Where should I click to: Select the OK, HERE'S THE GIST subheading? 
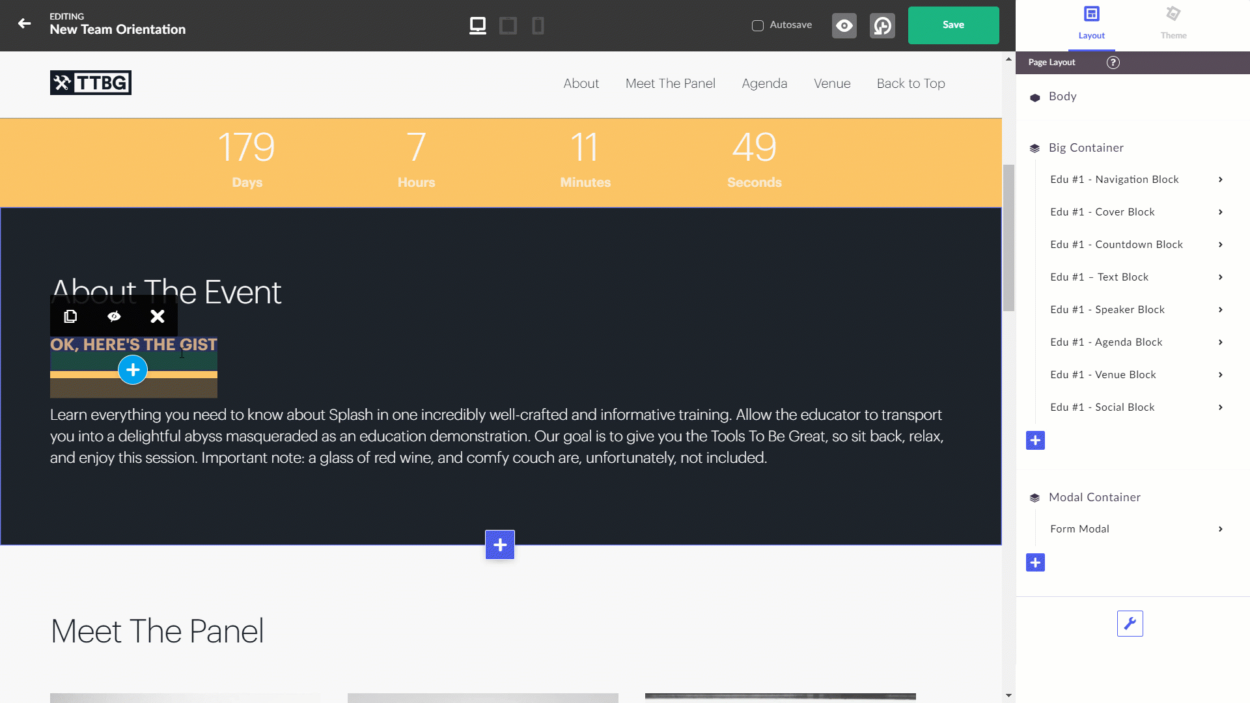point(133,344)
